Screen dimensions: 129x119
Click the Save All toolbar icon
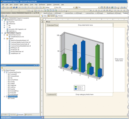coord(16,7)
